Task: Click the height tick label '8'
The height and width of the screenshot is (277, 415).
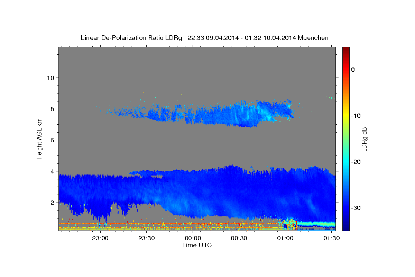Action: pos(52,109)
